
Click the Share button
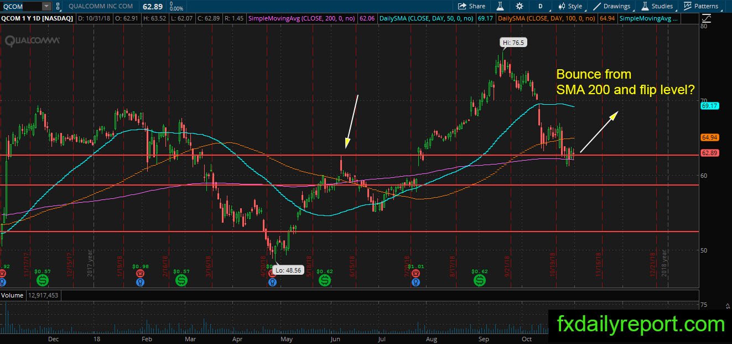pyautogui.click(x=471, y=6)
